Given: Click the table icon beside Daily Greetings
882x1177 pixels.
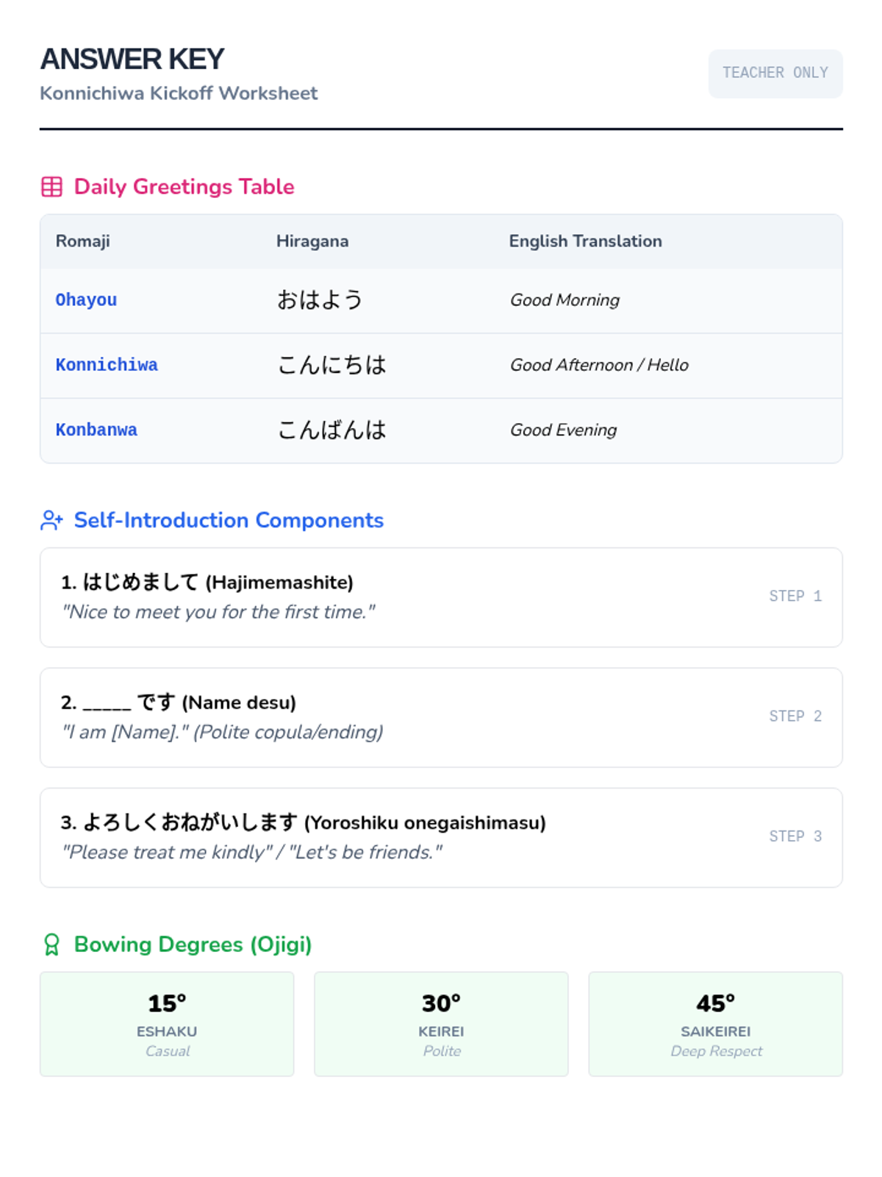Looking at the screenshot, I should tap(51, 187).
